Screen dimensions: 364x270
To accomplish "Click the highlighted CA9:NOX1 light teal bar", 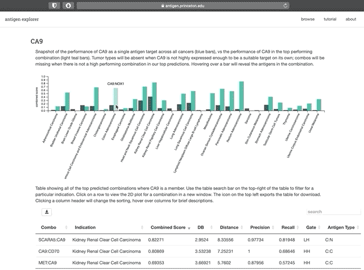I will (x=116, y=99).
